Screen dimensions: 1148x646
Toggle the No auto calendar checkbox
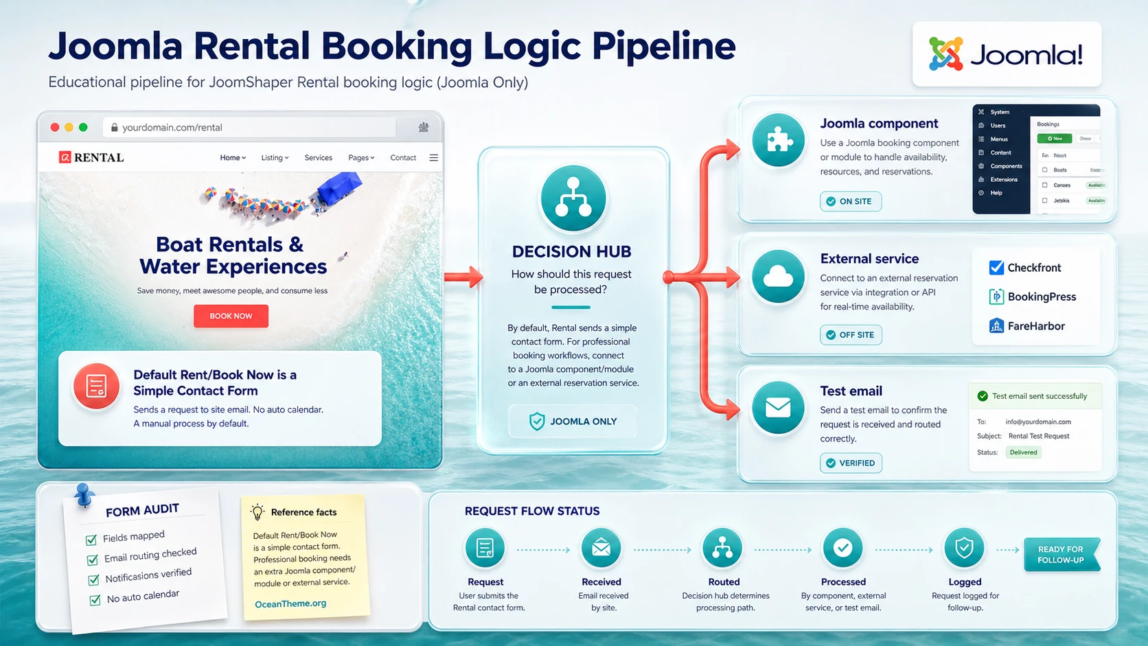pos(95,601)
